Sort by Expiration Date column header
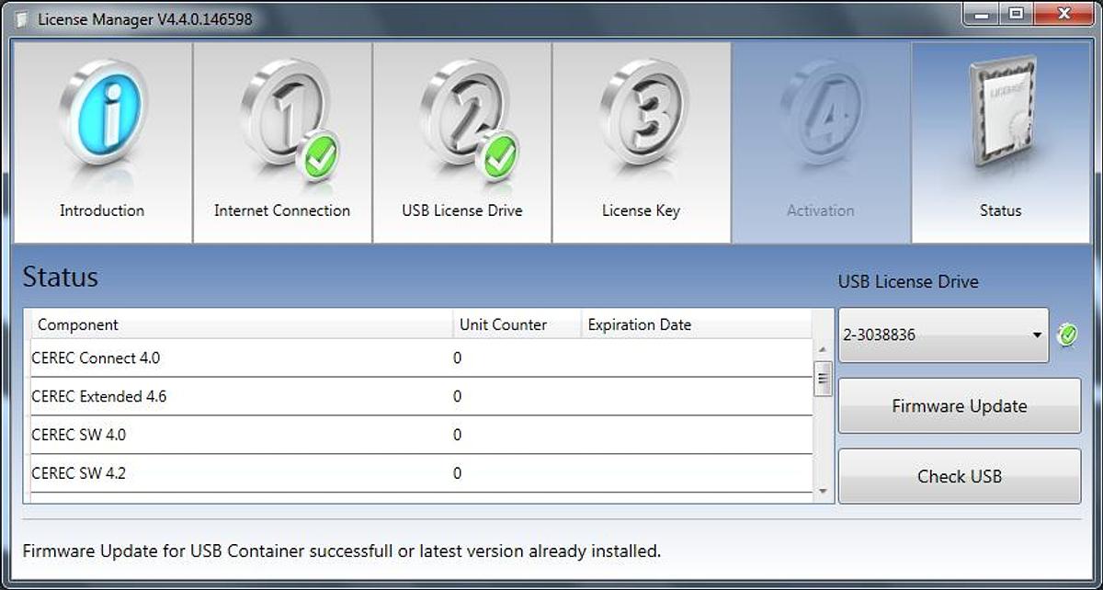This screenshot has height=590, width=1103. point(694,324)
